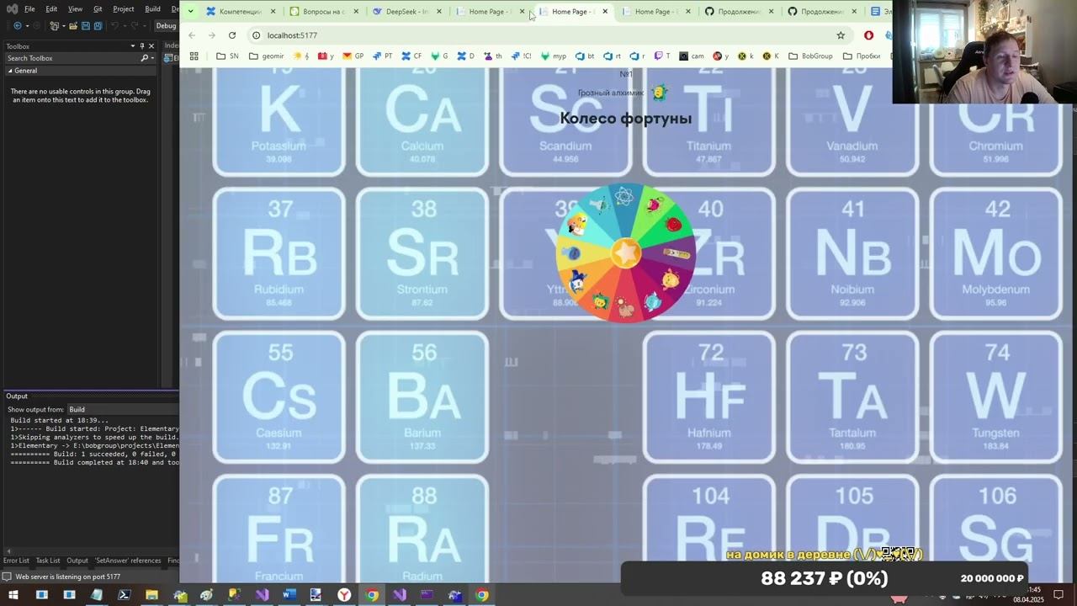Click the Molybdenum element tile

tap(996, 253)
